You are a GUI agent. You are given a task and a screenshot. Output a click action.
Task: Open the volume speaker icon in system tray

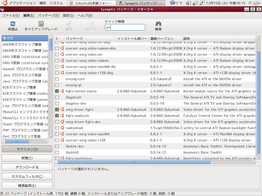188,3
